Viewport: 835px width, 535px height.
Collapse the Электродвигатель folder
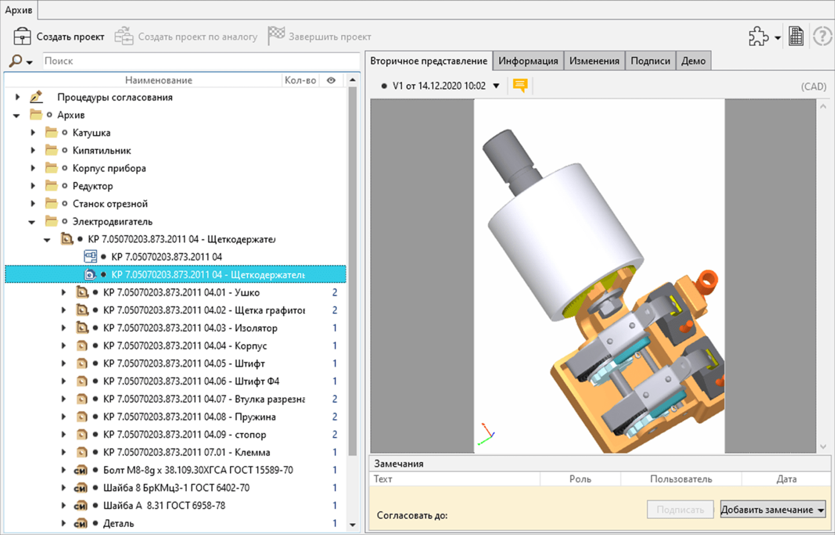click(32, 222)
